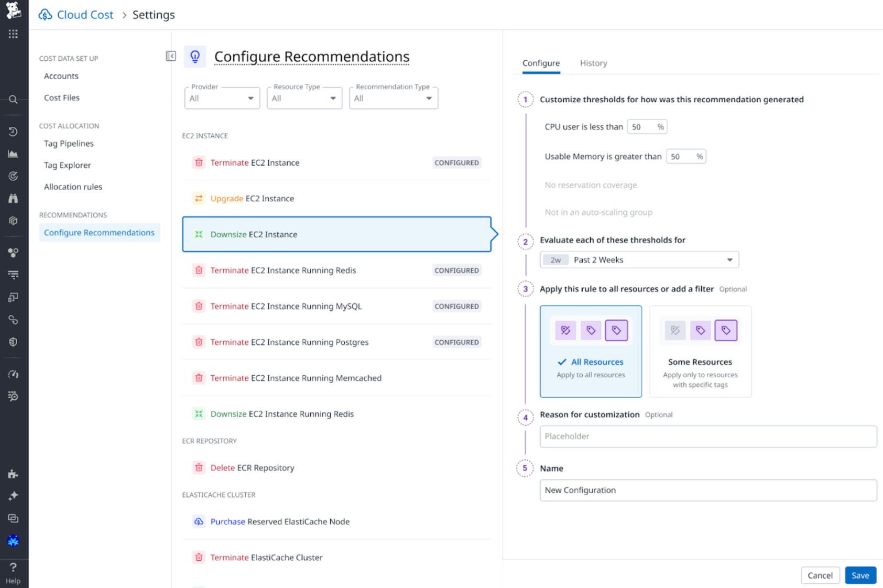Select the Some Resources filter option
The height and width of the screenshot is (588, 883).
700,351
